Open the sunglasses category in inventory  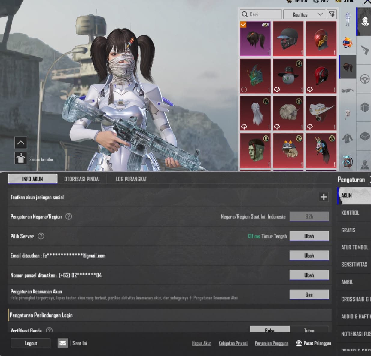348,90
